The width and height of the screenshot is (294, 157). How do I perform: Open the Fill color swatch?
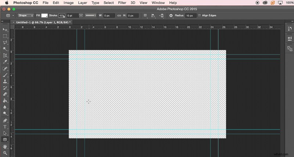[44, 15]
